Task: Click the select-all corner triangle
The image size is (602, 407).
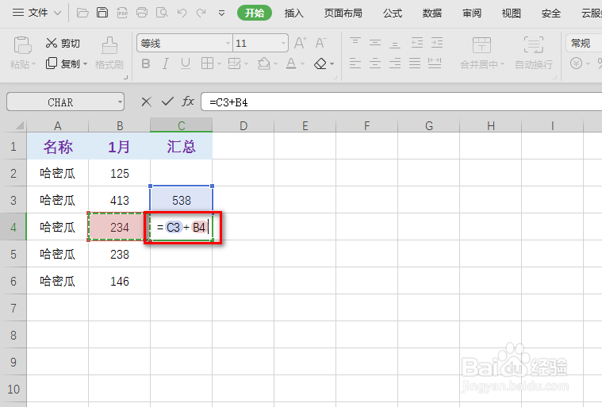Action: 19,125
